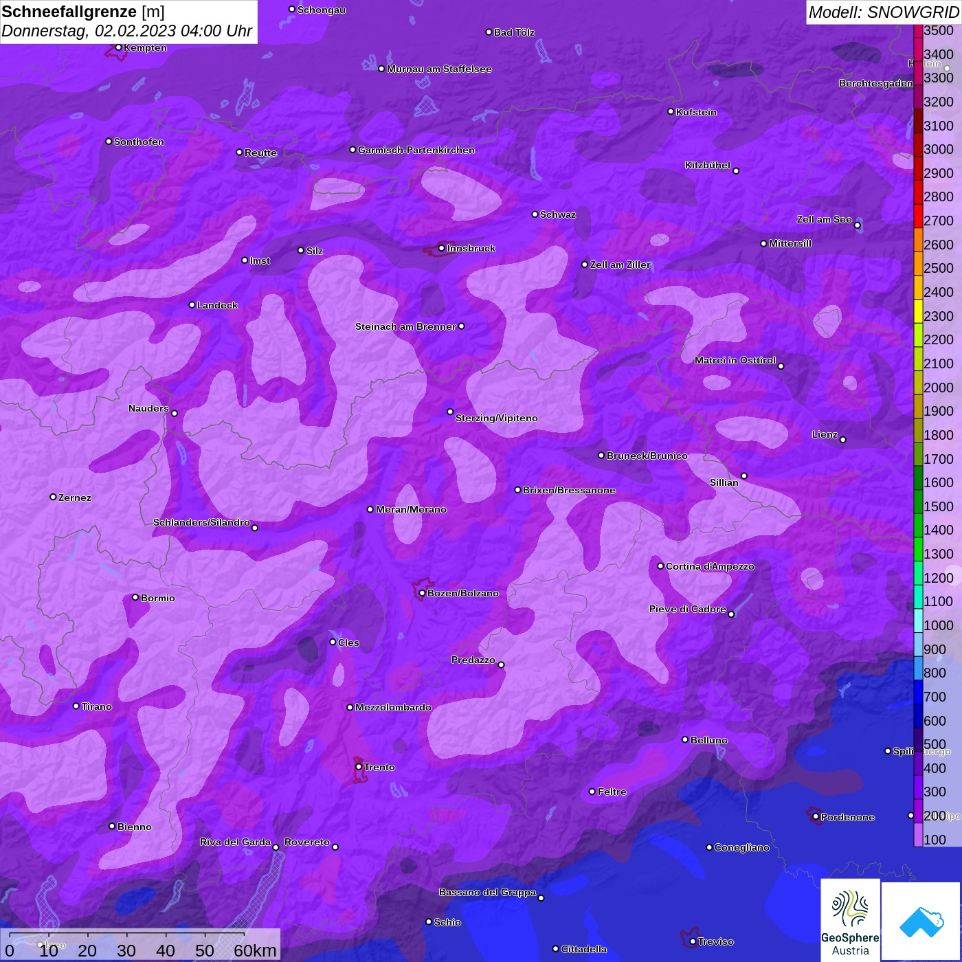Click the date Donnerstag, 02.02.2023 04:00 Uhr
The height and width of the screenshot is (962, 962).
pos(127,31)
